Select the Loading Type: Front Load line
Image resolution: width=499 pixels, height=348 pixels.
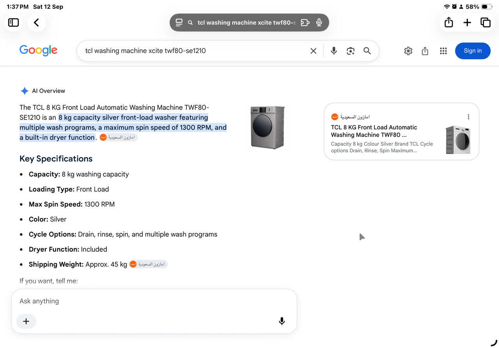[69, 190]
